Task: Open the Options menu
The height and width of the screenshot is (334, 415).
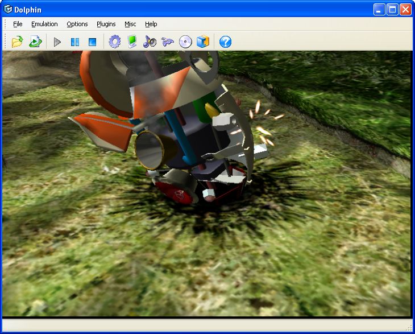Action: pos(77,24)
